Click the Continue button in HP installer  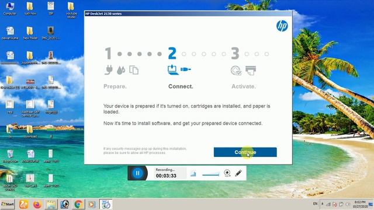245,152
